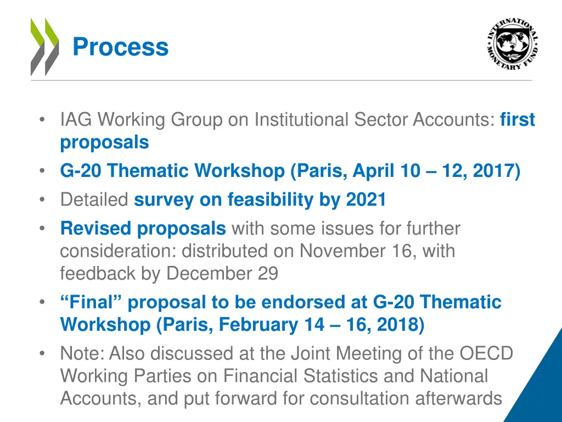Screen dimensions: 562x422
Task: Click 'feedback by December 29' text
Action: tap(169, 274)
